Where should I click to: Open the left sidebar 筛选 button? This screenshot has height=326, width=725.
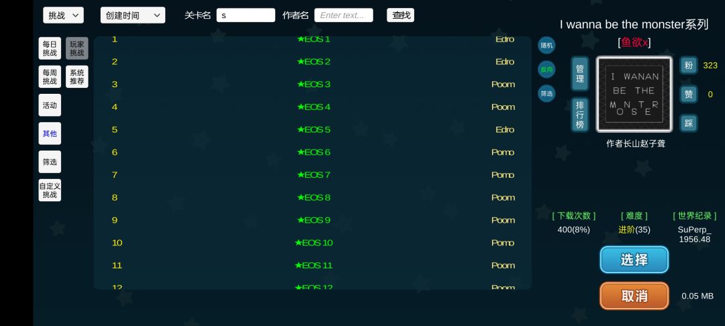[50, 162]
